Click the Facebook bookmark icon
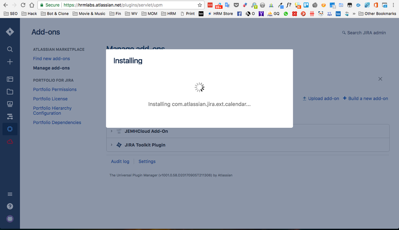This screenshot has width=399, height=230. point(239,14)
